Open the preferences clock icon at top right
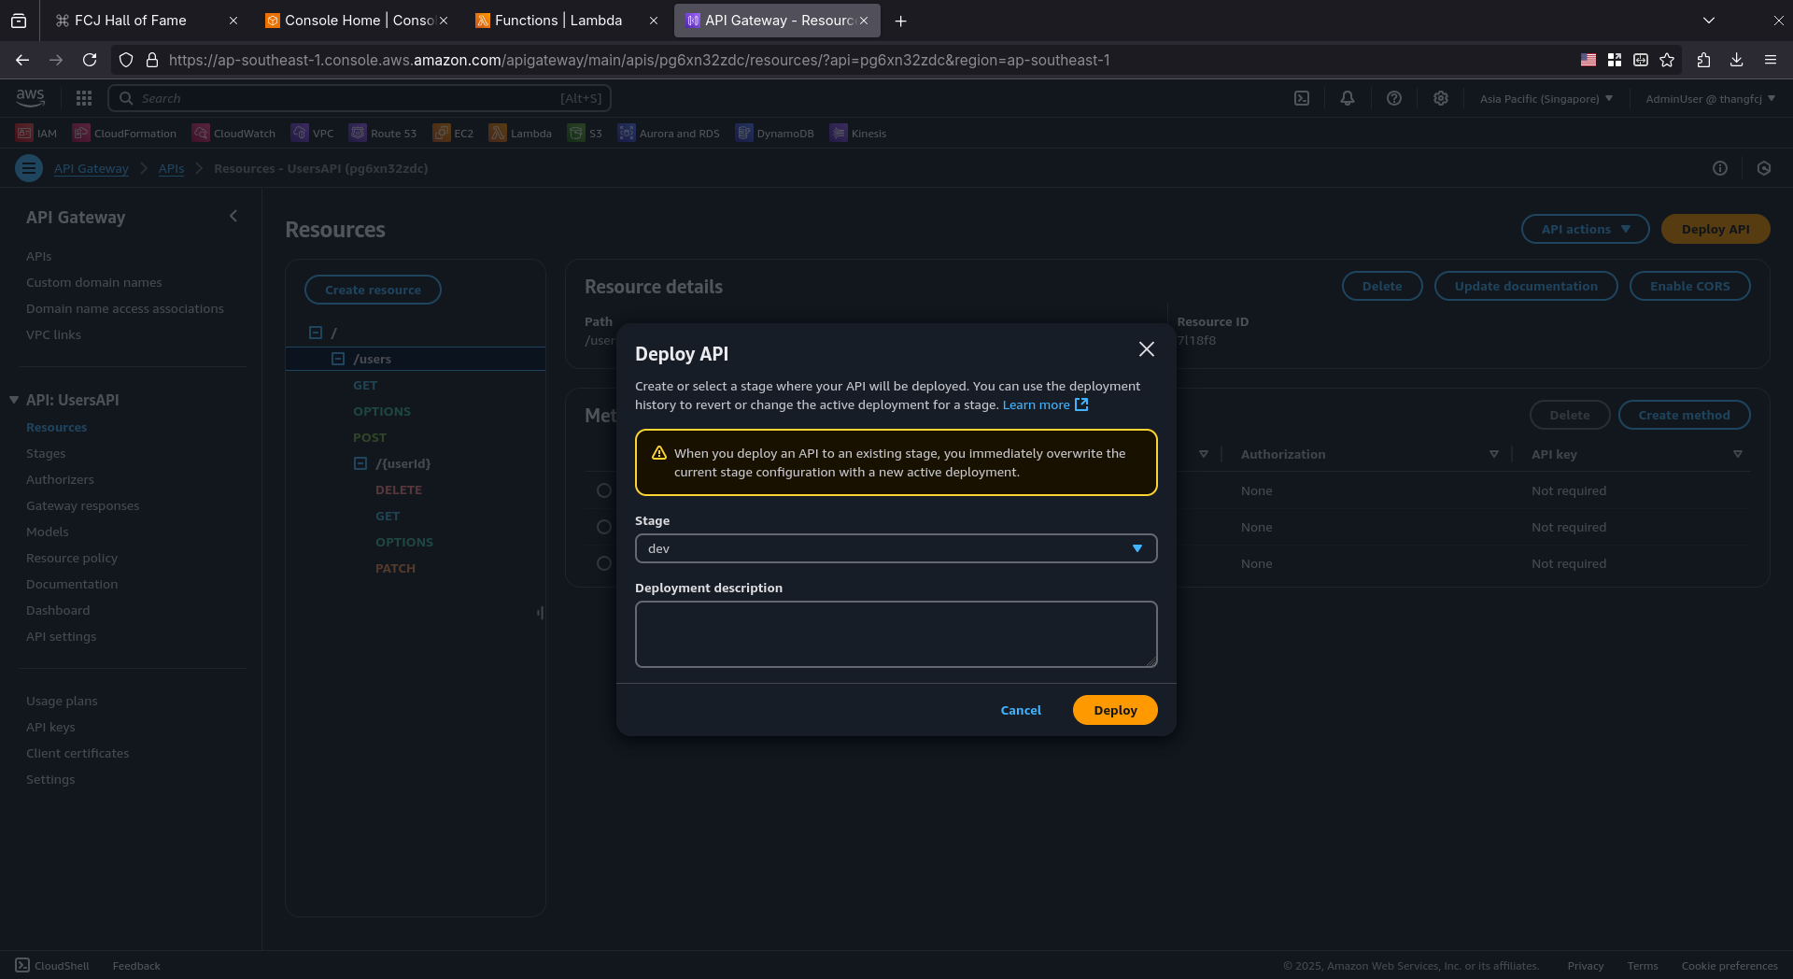1793x979 pixels. (x=1764, y=168)
